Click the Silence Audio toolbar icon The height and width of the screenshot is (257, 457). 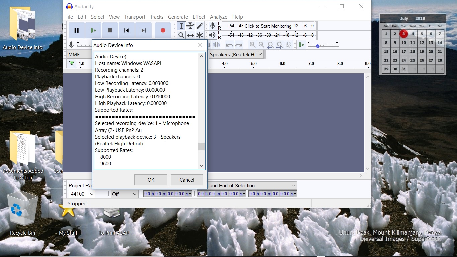click(x=217, y=45)
